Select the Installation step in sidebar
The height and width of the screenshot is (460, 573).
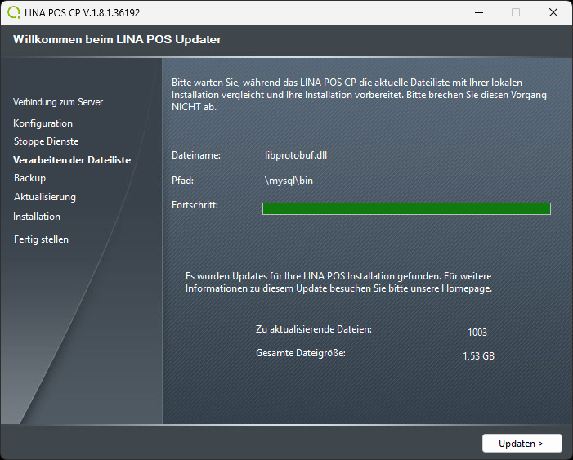click(37, 217)
